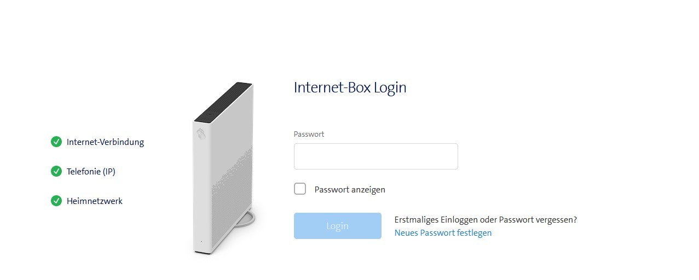Click the small LED dot on router front
This screenshot has height=280, width=699.
(201, 241)
